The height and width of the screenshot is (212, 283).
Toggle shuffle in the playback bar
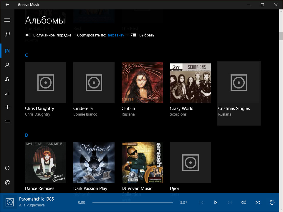point(258,203)
